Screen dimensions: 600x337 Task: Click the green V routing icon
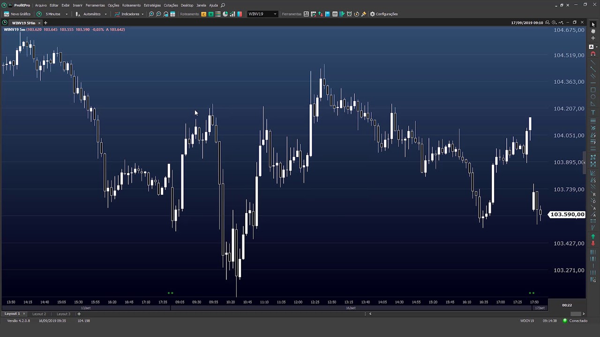pos(210,14)
